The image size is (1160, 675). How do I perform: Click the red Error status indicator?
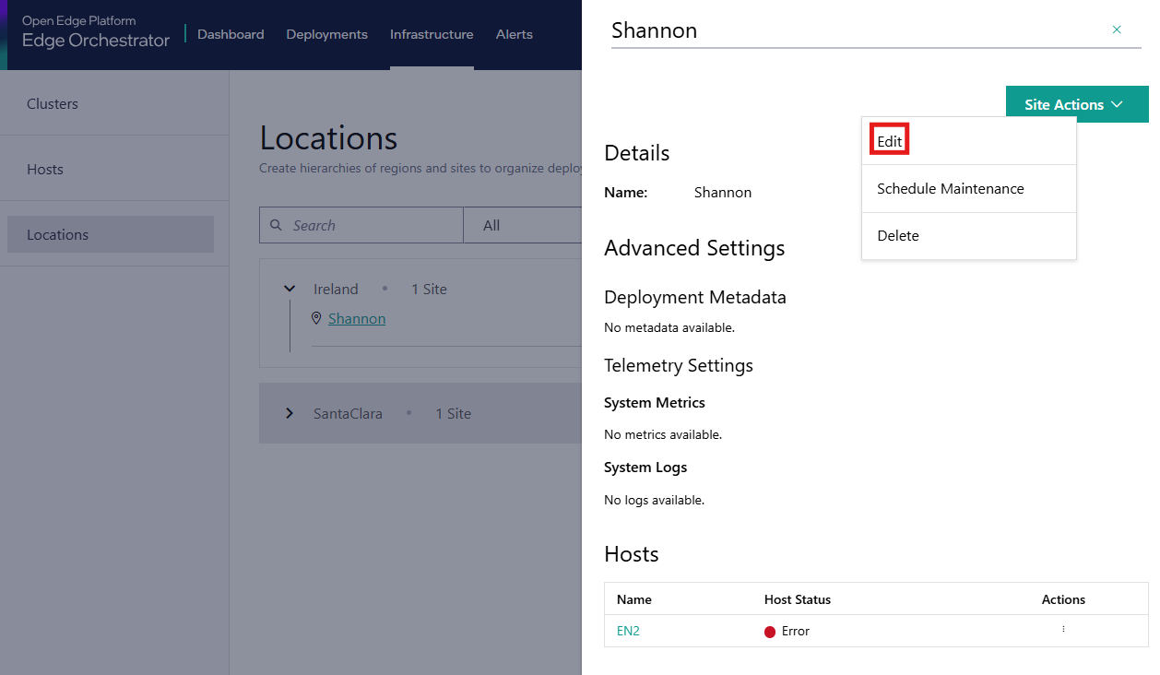pos(770,632)
